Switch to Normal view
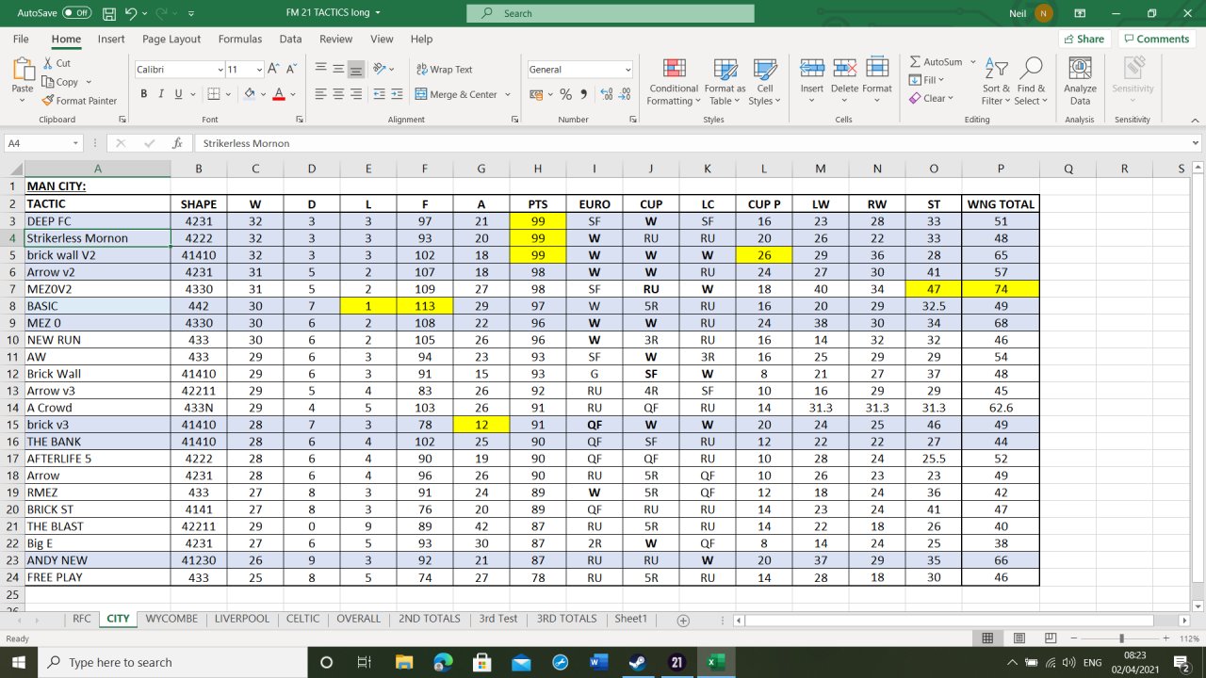Image resolution: width=1206 pixels, height=678 pixels. point(987,638)
